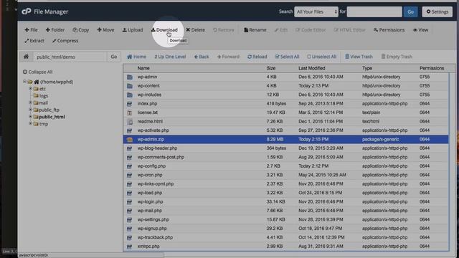The width and height of the screenshot is (459, 258).
Task: Select the wp-cron.php file name
Action: coord(150,175)
